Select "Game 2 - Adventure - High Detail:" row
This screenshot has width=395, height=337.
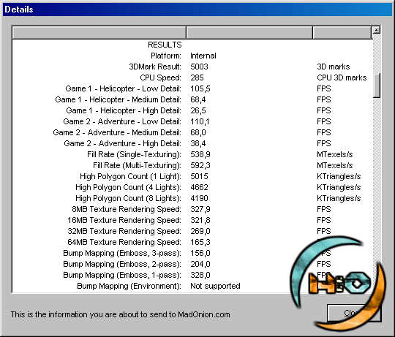(x=122, y=143)
